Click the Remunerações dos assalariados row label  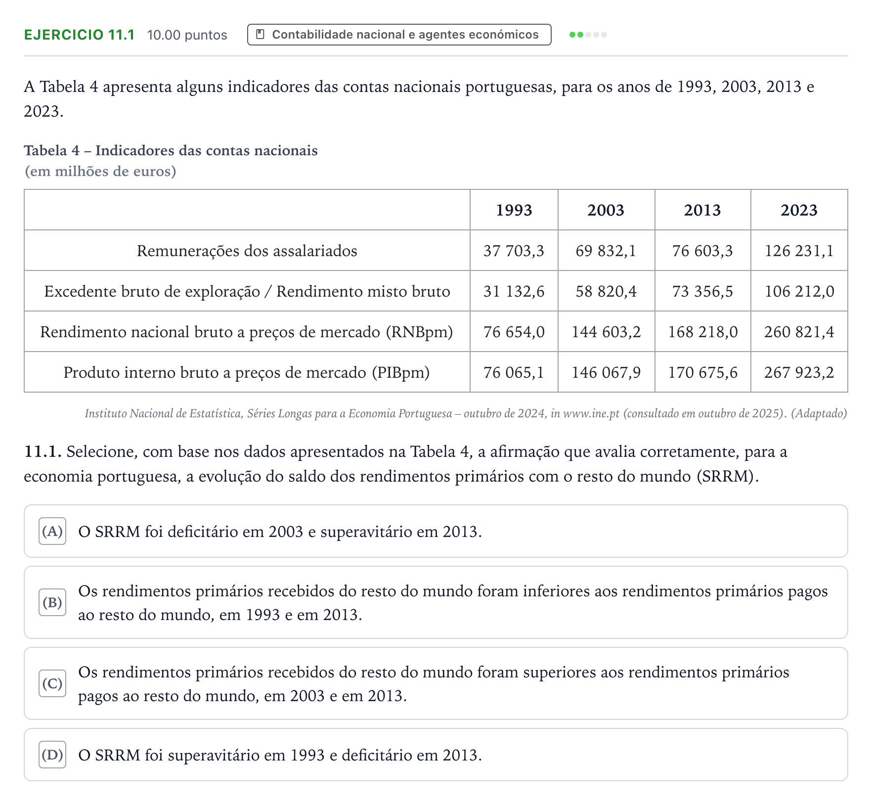[x=247, y=251]
